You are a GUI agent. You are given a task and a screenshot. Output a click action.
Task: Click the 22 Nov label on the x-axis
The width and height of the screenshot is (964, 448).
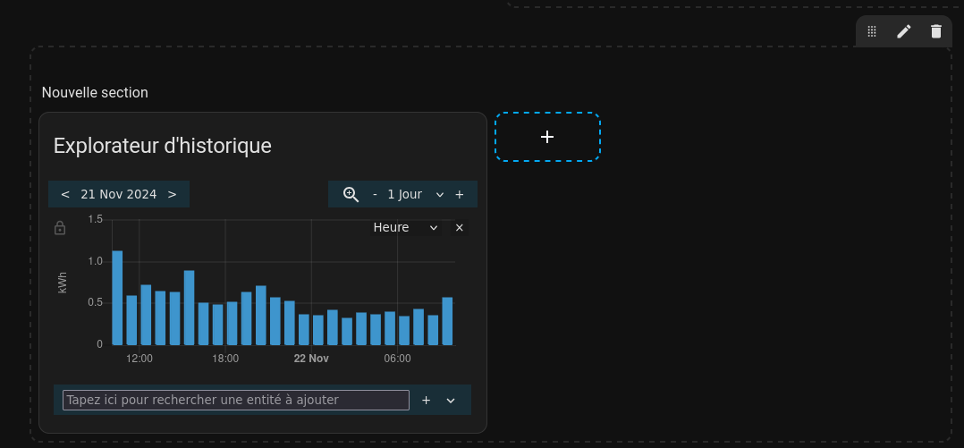coord(311,359)
